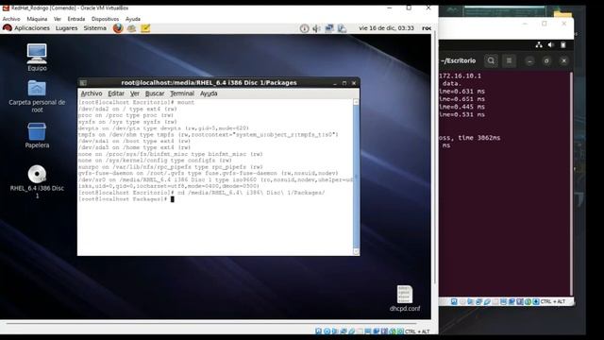Click '172.16.10.1' text in right terminal
604x340 pixels.
(x=460, y=76)
